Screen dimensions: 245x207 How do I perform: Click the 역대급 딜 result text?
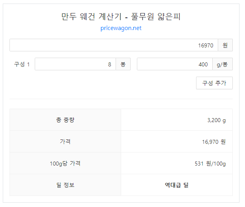click(x=177, y=185)
